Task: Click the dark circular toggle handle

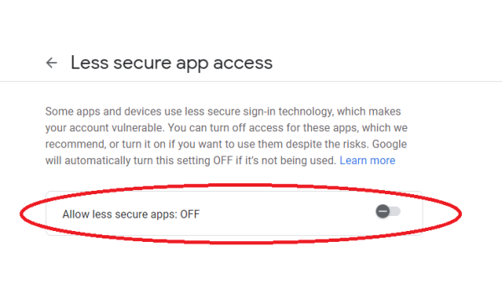Action: [x=382, y=211]
